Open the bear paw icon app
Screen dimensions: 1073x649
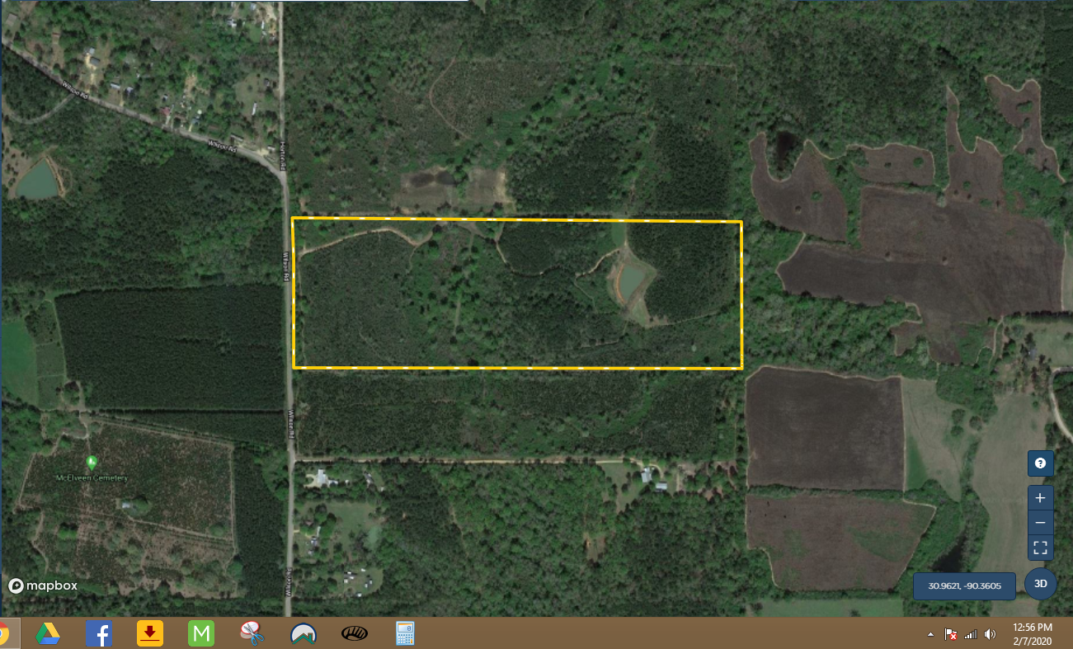354,633
